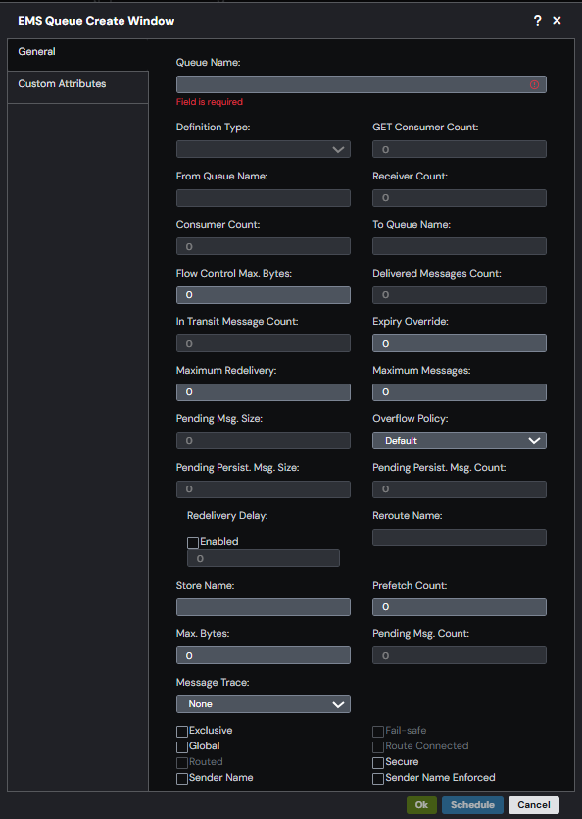Screen dimensions: 582x819
Task: Click the 'EMS Queue Create Window' title
Action: point(96,21)
